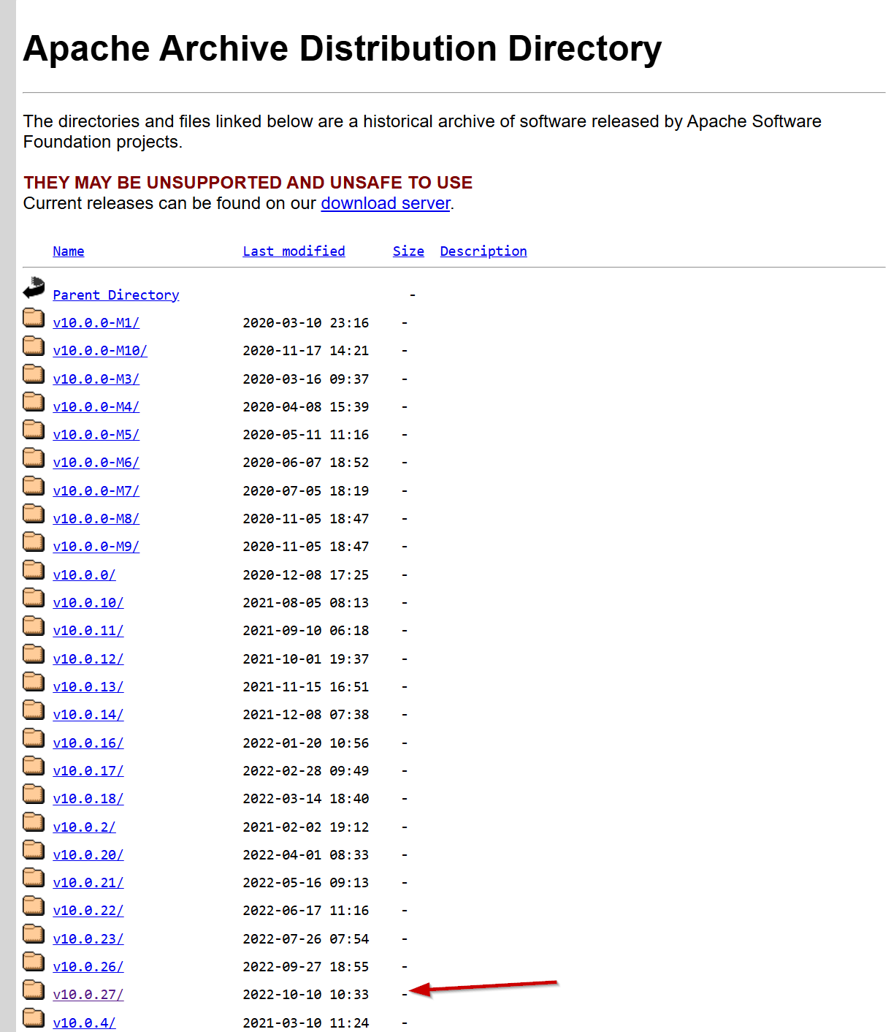Click folder icon beside v10.0.27/
891x1032 pixels.
pyautogui.click(x=34, y=990)
